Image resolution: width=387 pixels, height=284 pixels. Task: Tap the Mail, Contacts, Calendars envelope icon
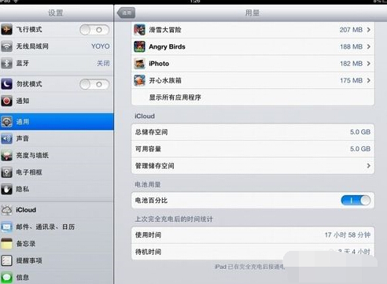(6, 227)
